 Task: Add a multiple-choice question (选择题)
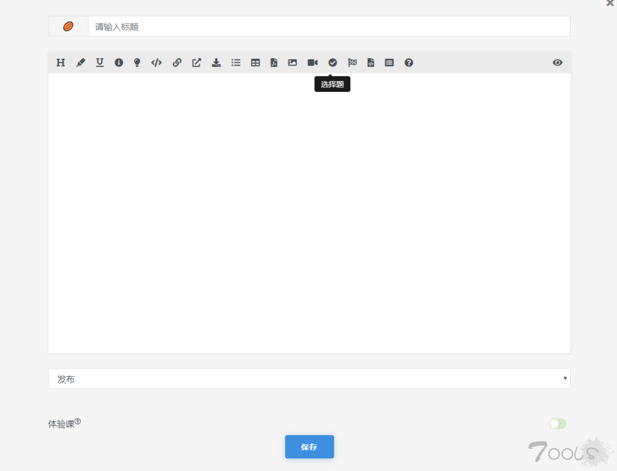pos(332,62)
